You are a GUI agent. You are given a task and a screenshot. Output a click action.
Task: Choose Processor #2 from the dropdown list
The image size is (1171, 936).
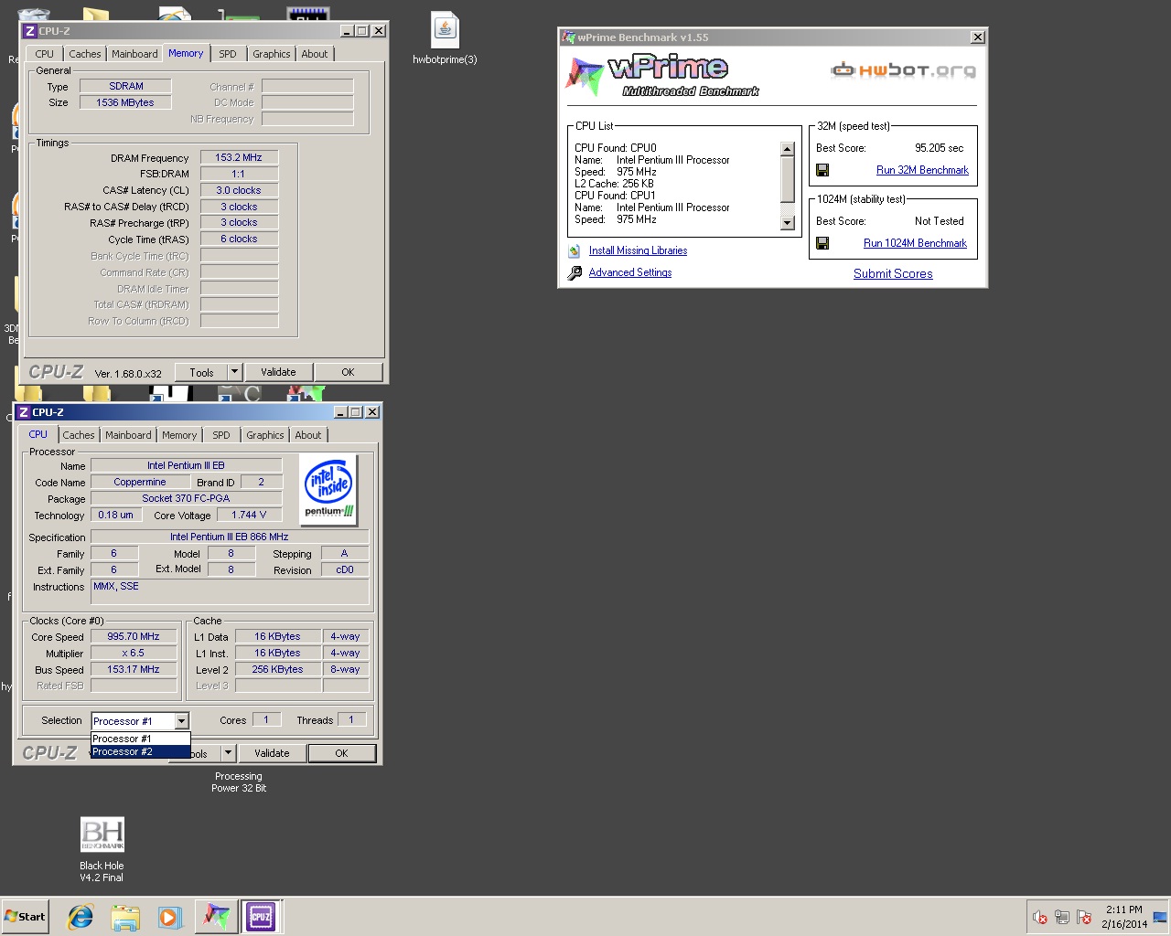click(141, 751)
